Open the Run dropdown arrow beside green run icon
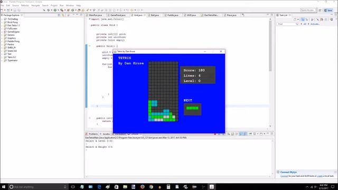Screen dimensions: 338x190 coord(58,10)
